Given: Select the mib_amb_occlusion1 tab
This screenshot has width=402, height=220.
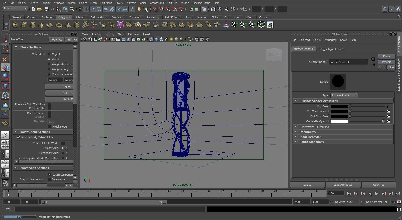Looking at the screenshot, I should (331, 49).
